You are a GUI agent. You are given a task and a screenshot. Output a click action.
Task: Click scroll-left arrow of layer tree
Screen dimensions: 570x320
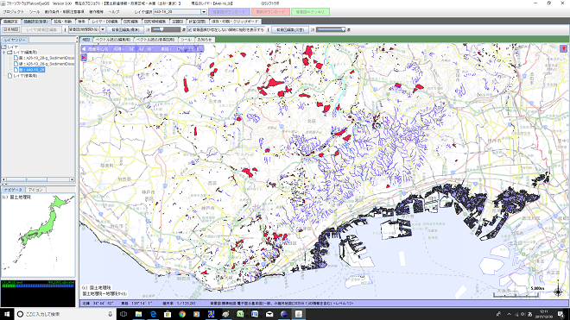pyautogui.click(x=4, y=179)
